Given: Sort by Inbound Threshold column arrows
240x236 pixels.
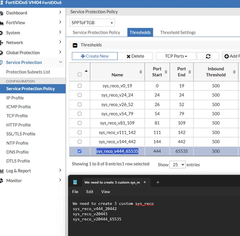Looking at the screenshot, I should point(234,72).
